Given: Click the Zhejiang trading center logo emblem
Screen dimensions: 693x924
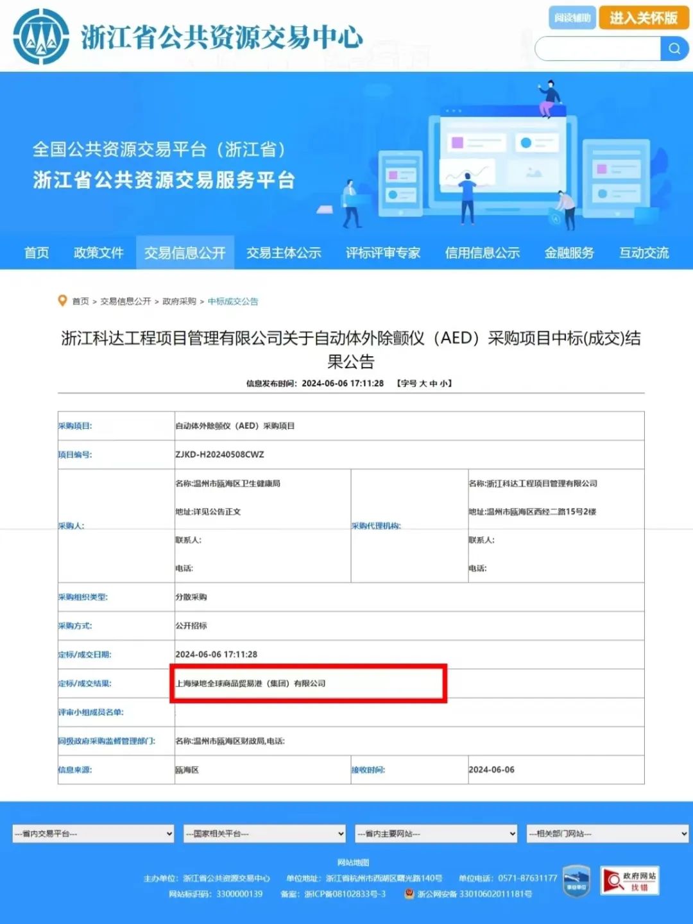Looking at the screenshot, I should point(40,38).
